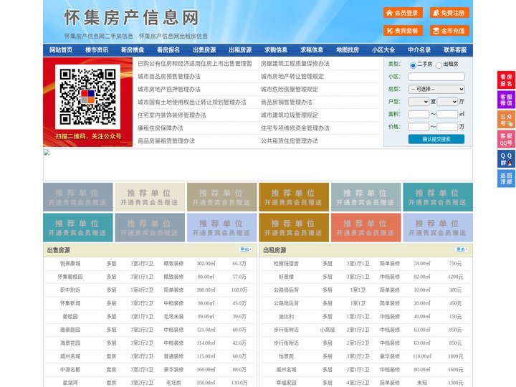Open 城市商品房预售管理办法 link
Image resolution: width=516 pixels, height=387 pixels.
[x=169, y=77]
